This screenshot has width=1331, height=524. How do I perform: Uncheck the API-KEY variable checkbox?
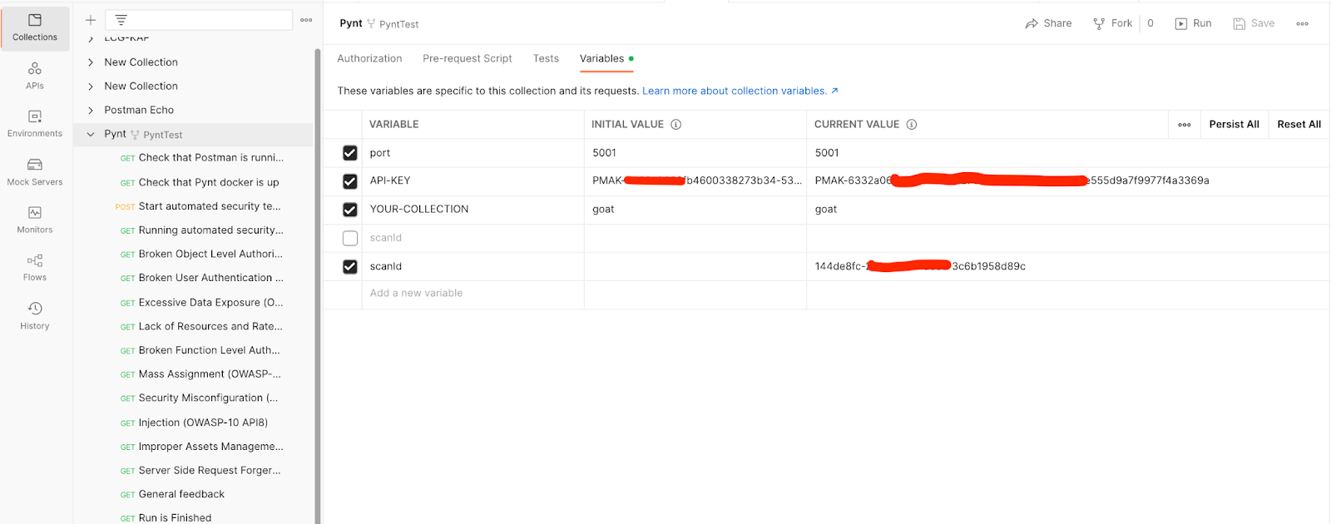350,181
